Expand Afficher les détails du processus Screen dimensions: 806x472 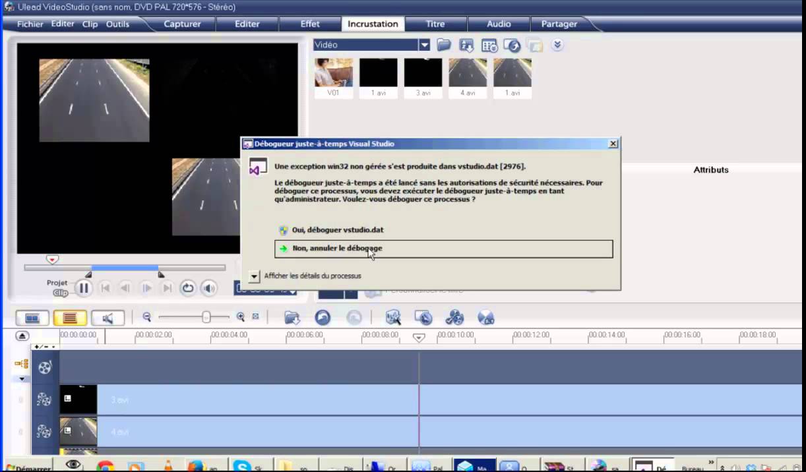coord(305,276)
